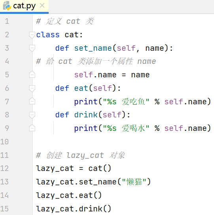The height and width of the screenshot is (215, 214).
Task: Click the 'print' call on line 9
Action: point(86,129)
